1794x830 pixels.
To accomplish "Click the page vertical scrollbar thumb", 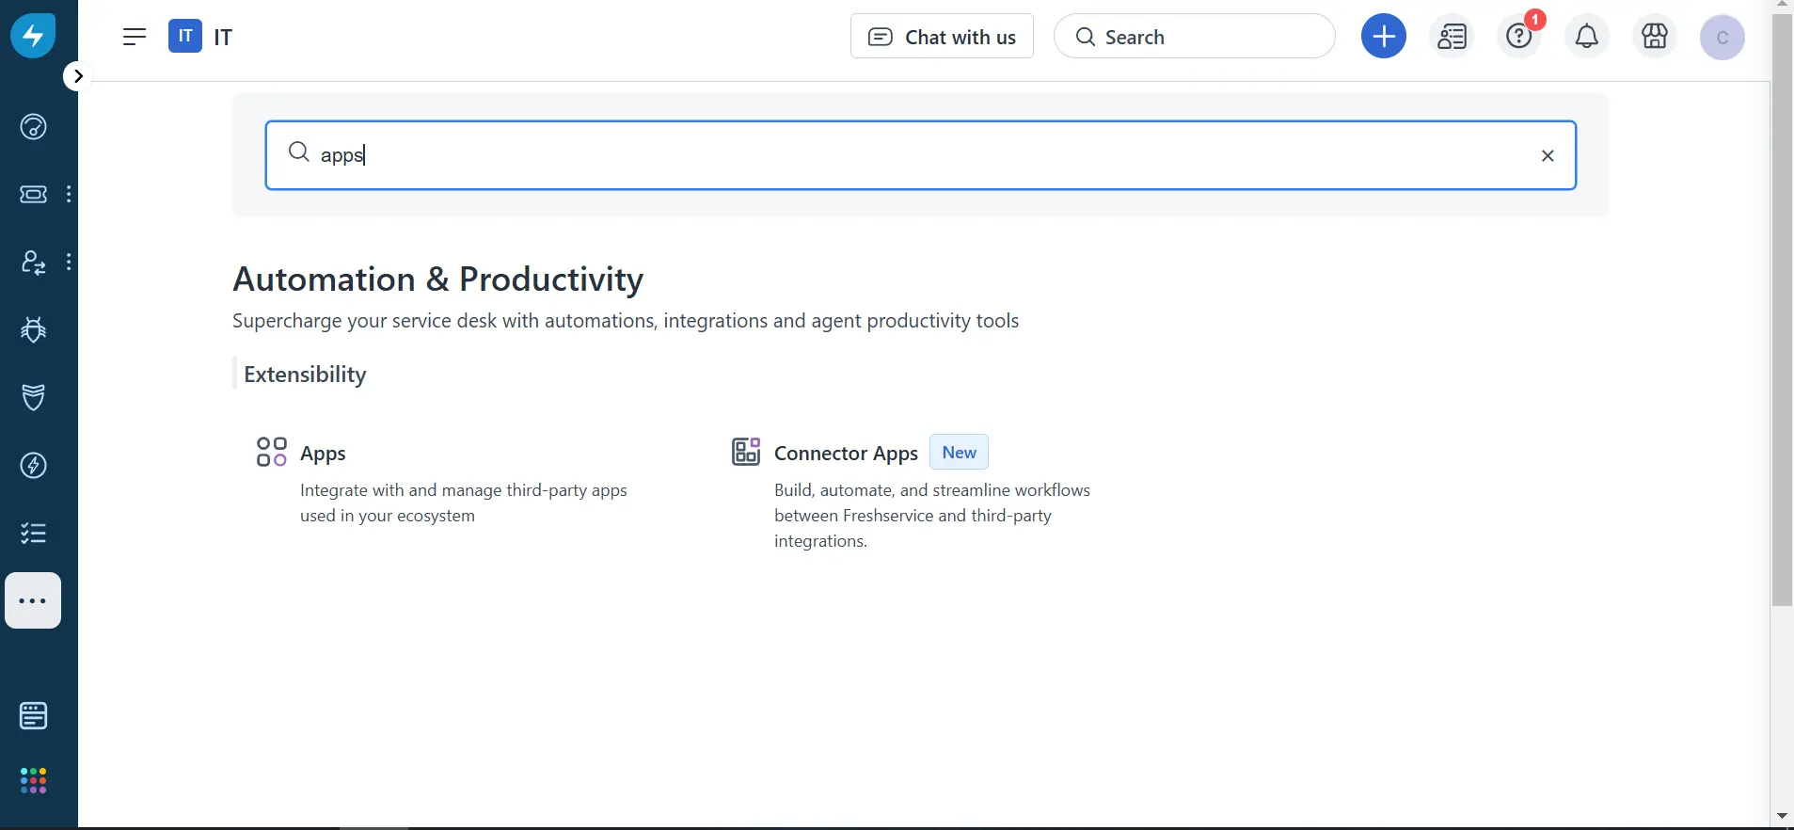I will 1782,311.
